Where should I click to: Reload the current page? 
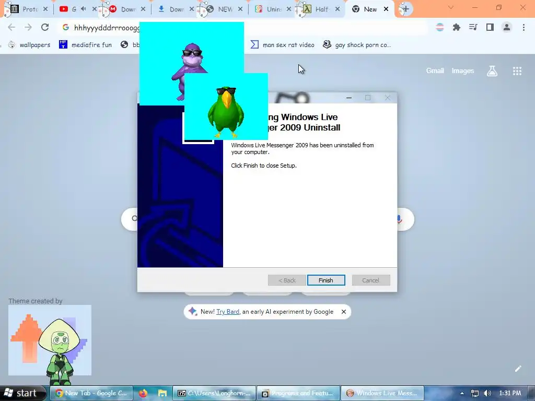(45, 27)
